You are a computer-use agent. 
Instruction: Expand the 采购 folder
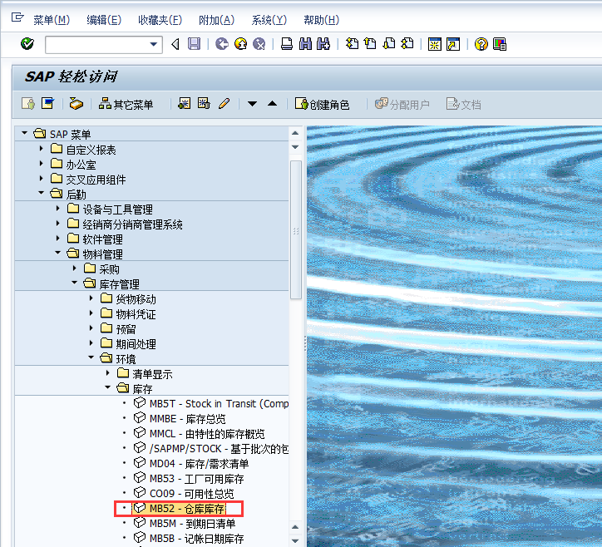75,268
